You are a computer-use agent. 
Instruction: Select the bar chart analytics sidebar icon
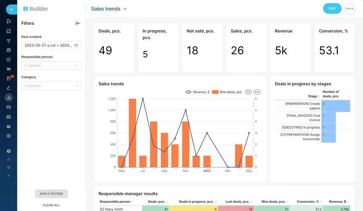[x=8, y=97]
